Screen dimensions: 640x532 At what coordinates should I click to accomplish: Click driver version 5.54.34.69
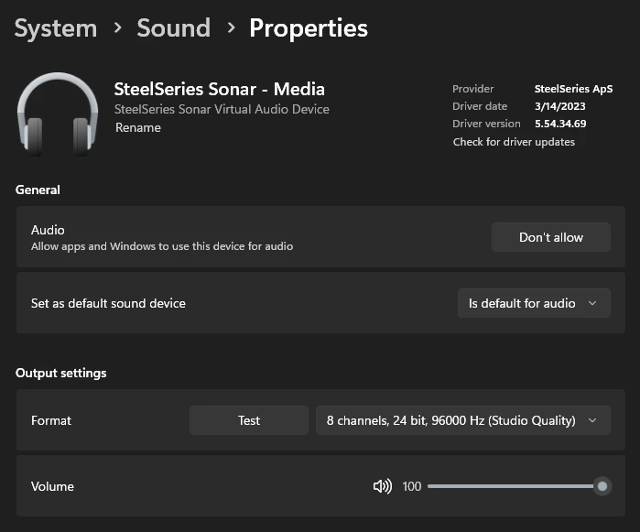tap(560, 124)
